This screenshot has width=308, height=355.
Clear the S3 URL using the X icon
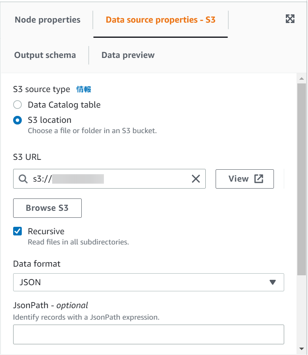click(196, 179)
